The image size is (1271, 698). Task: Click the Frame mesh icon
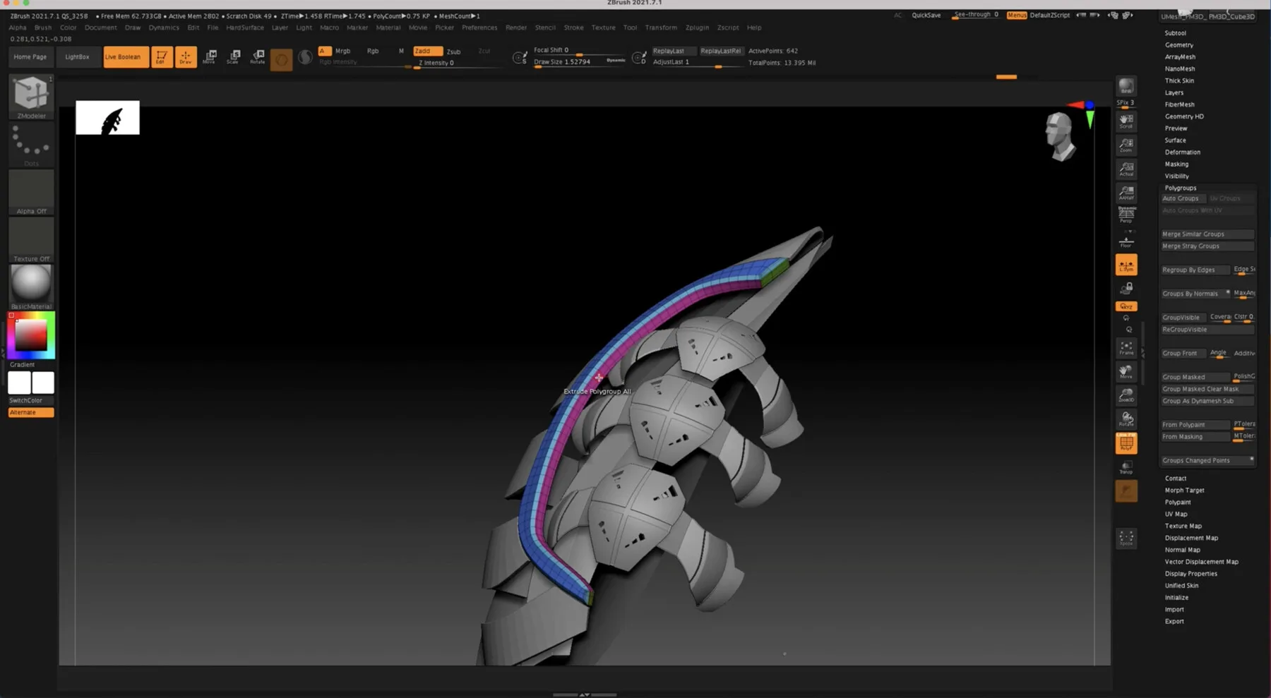[1126, 348]
